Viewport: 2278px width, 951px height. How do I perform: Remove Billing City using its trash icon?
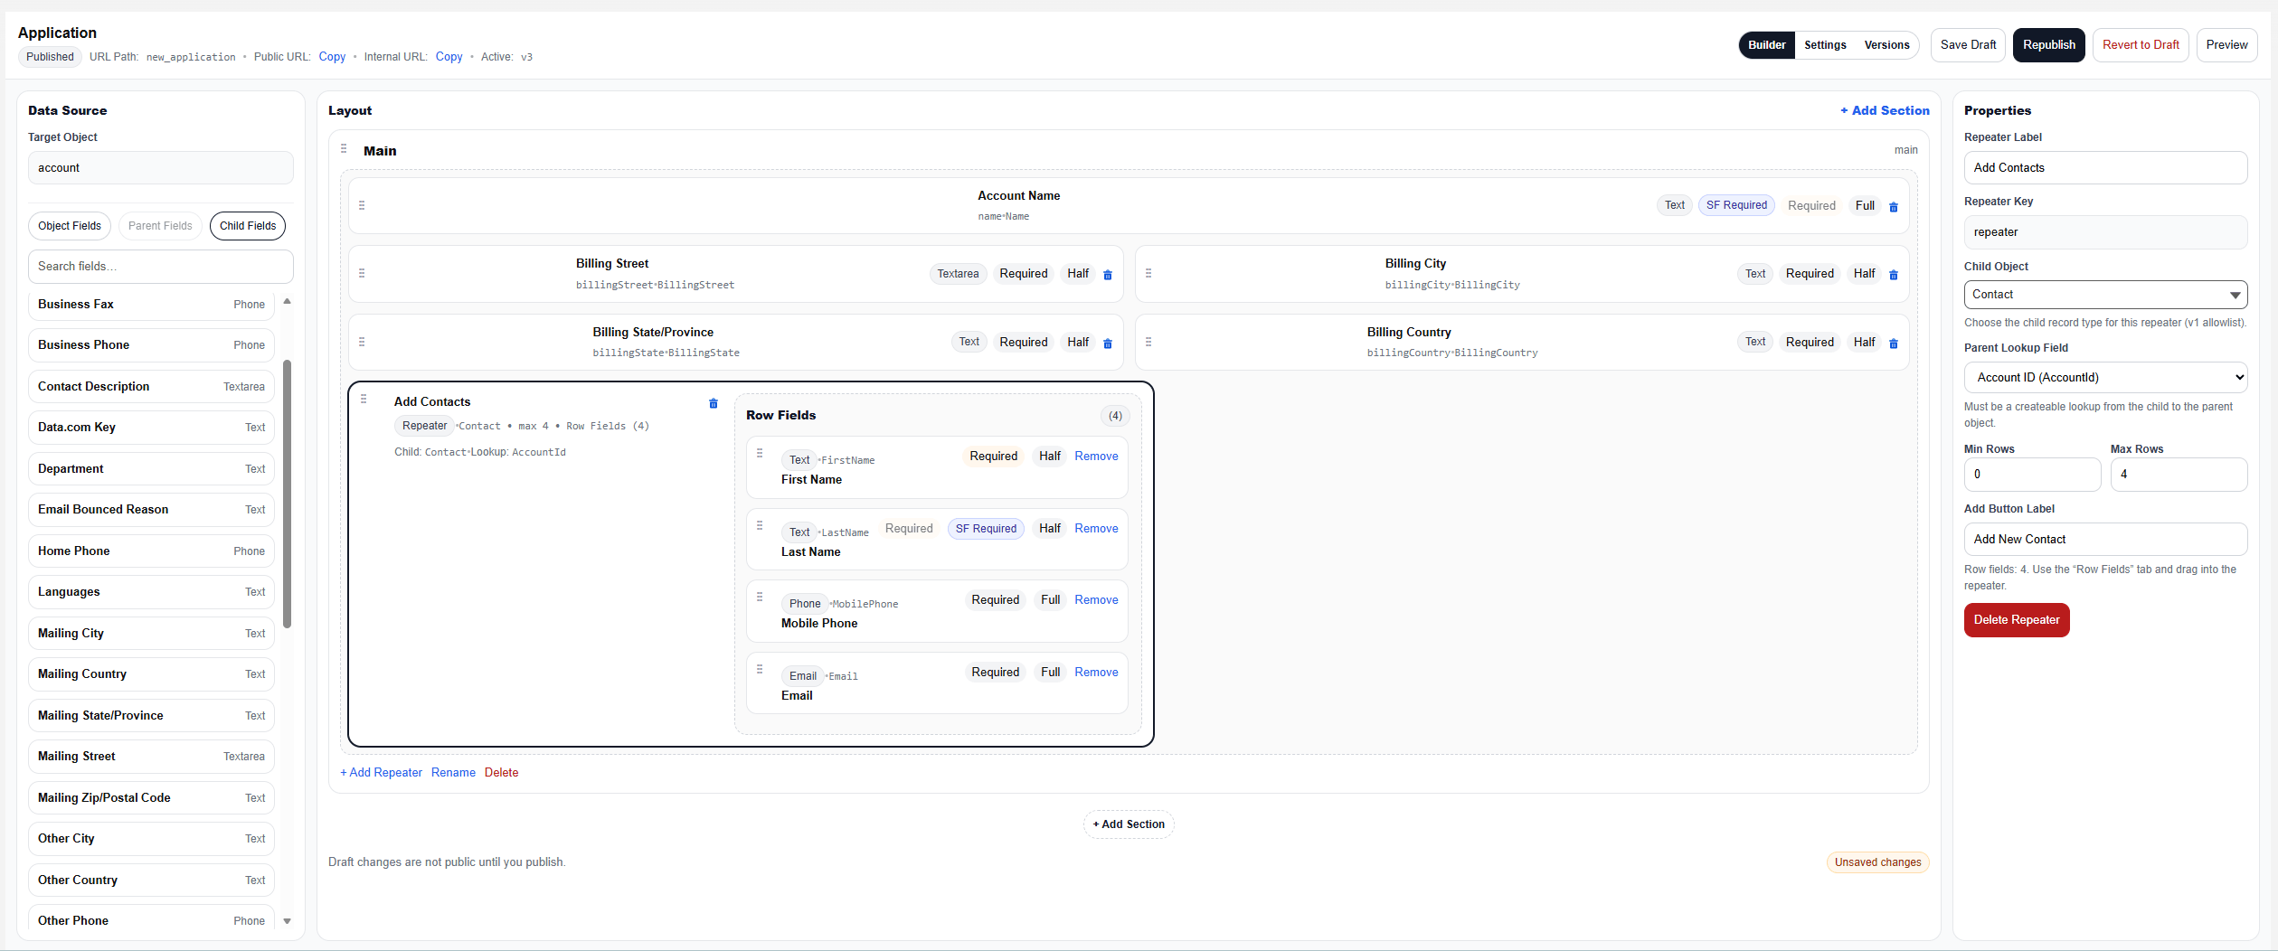tap(1893, 275)
